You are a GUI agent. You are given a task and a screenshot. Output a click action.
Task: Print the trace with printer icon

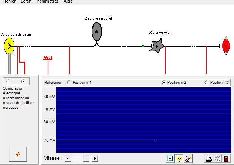[208, 159]
